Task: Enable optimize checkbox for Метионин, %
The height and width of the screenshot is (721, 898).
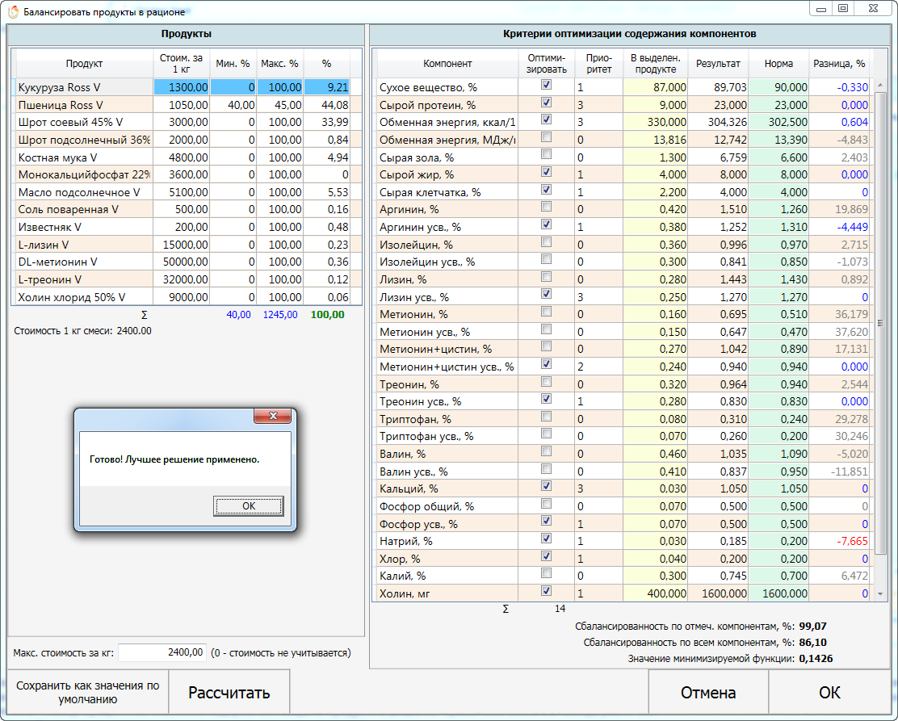Action: [x=547, y=312]
